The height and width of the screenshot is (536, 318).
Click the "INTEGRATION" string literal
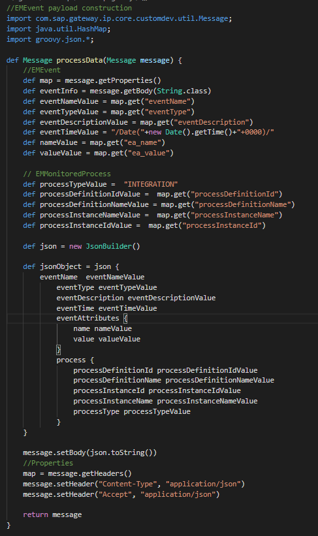[151, 184]
